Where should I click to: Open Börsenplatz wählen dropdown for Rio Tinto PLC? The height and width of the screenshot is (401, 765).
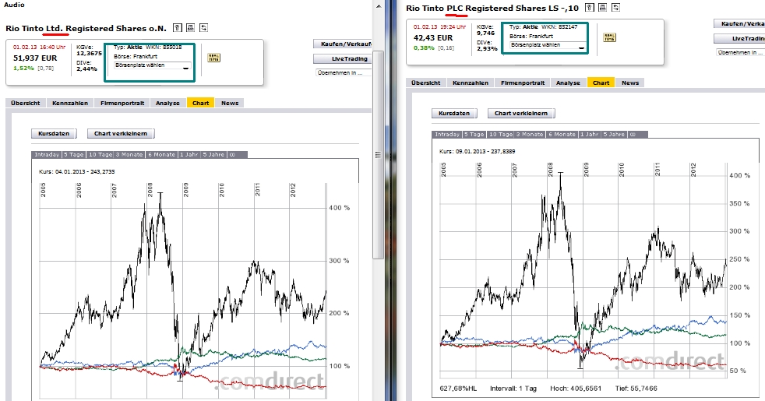(x=548, y=45)
